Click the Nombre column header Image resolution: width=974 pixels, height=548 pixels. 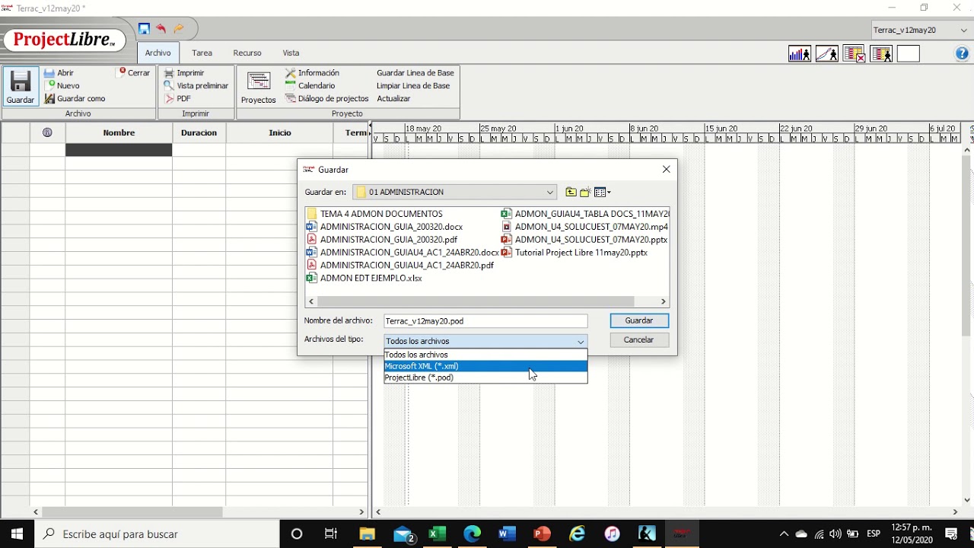pos(119,132)
